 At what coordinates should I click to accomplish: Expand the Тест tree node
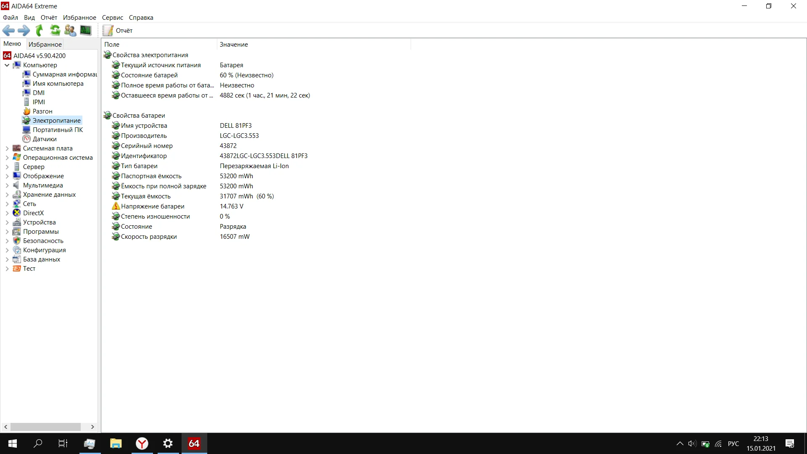7,269
